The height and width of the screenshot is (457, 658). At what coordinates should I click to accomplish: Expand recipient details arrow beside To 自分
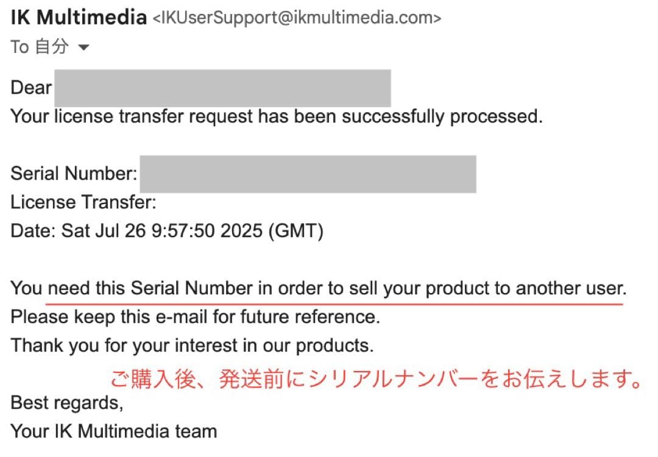pyautogui.click(x=83, y=48)
